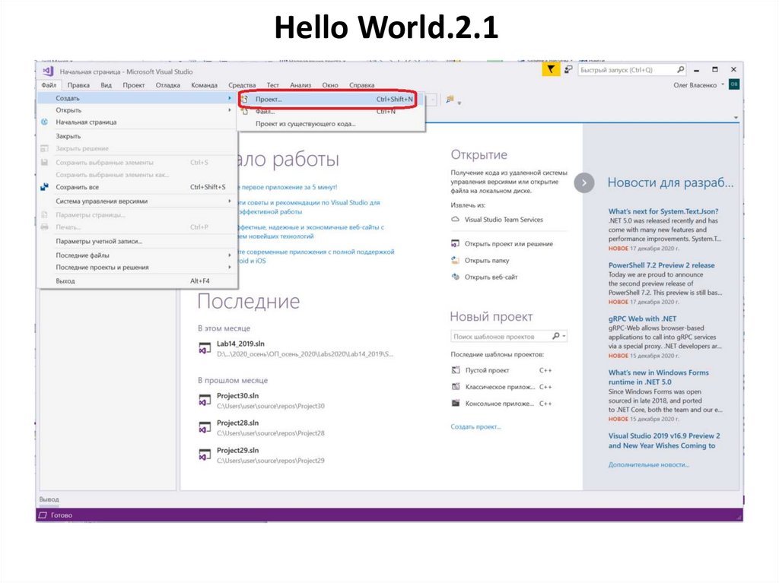Click the Lab14_2019.sln file name
This screenshot has width=779, height=583.
240,344
